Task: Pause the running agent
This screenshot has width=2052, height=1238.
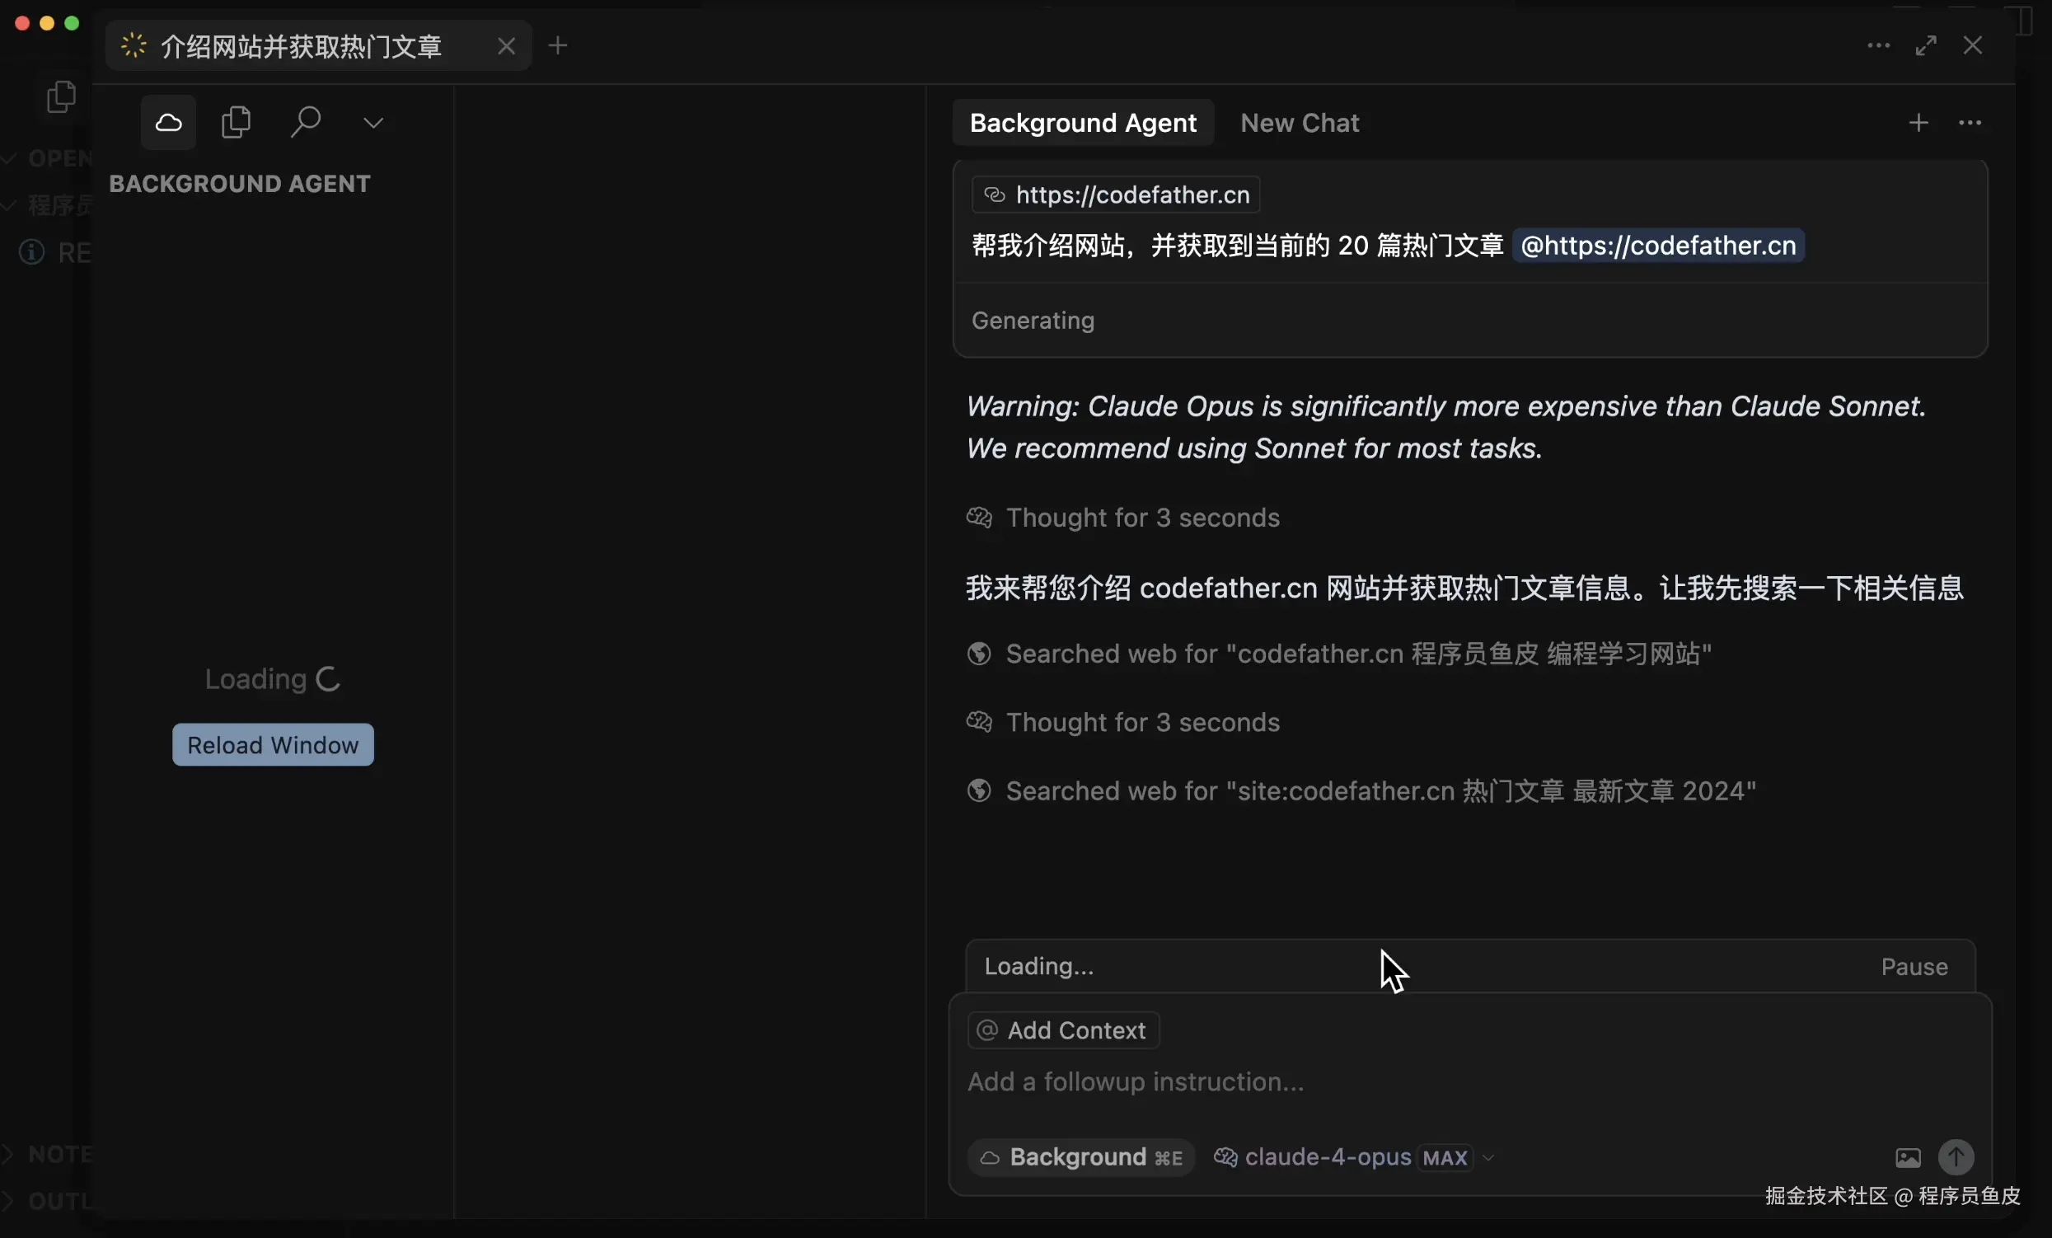Action: click(1914, 966)
